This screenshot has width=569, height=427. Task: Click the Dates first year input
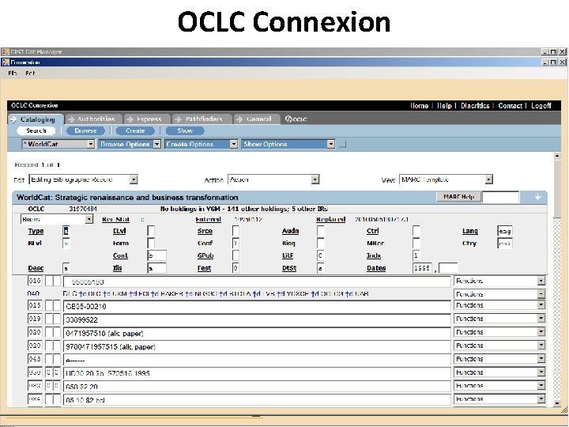tap(422, 268)
